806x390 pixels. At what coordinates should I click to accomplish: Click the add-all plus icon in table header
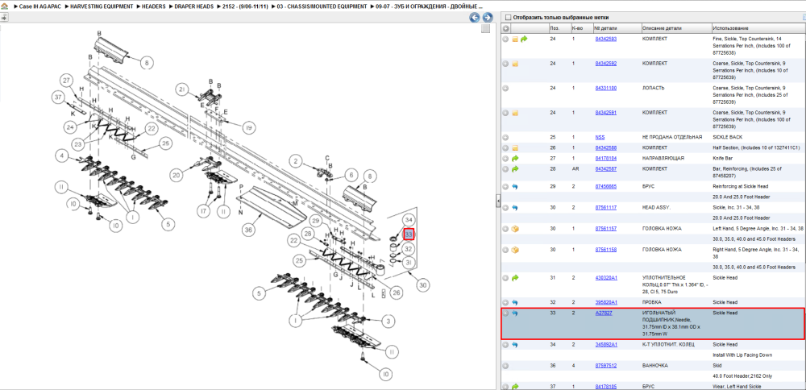point(506,28)
